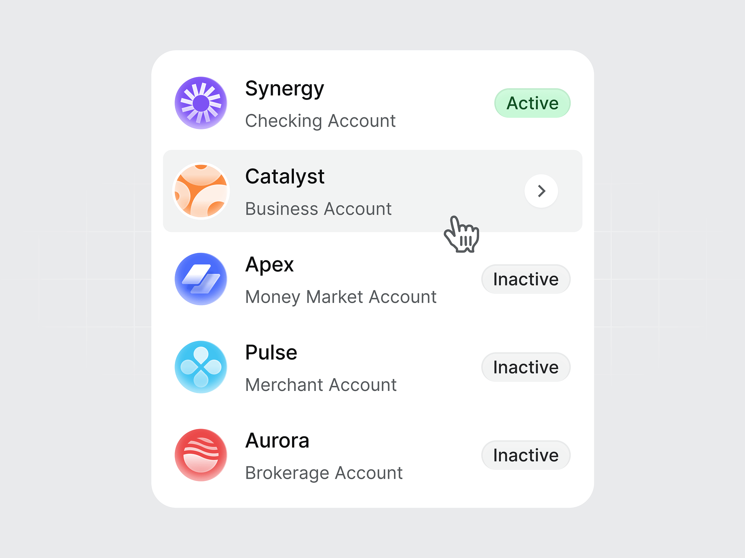The image size is (745, 558).
Task: Click the Catalyst Business Account icon
Action: point(202,190)
